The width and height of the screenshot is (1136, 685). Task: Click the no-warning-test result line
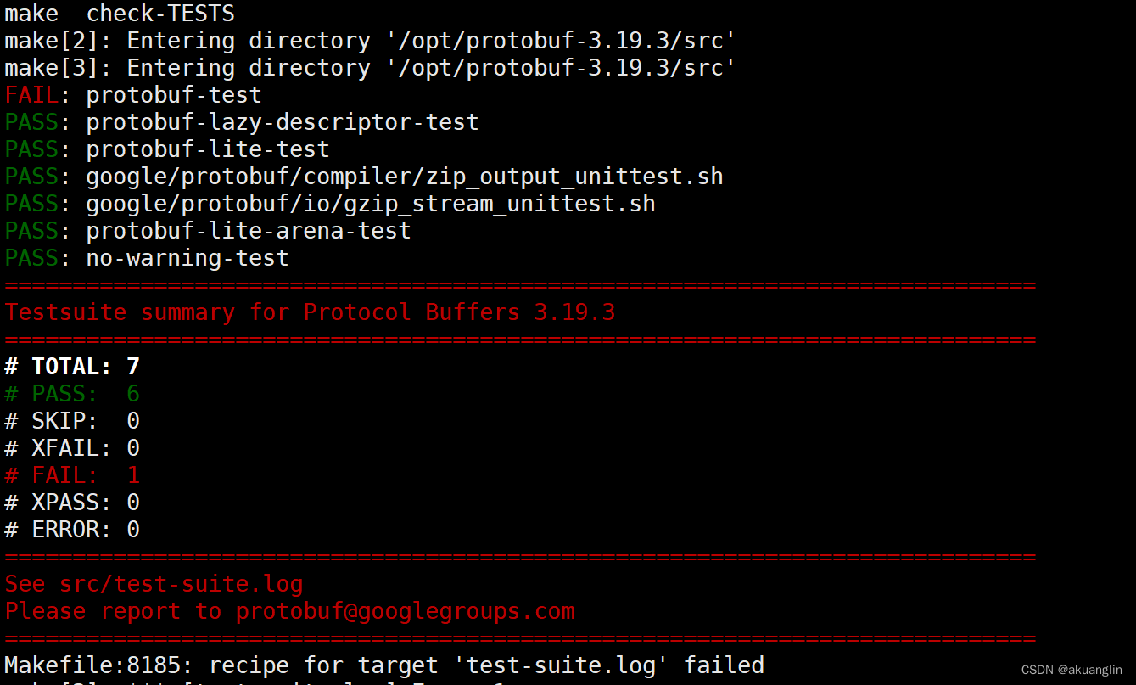[147, 258]
